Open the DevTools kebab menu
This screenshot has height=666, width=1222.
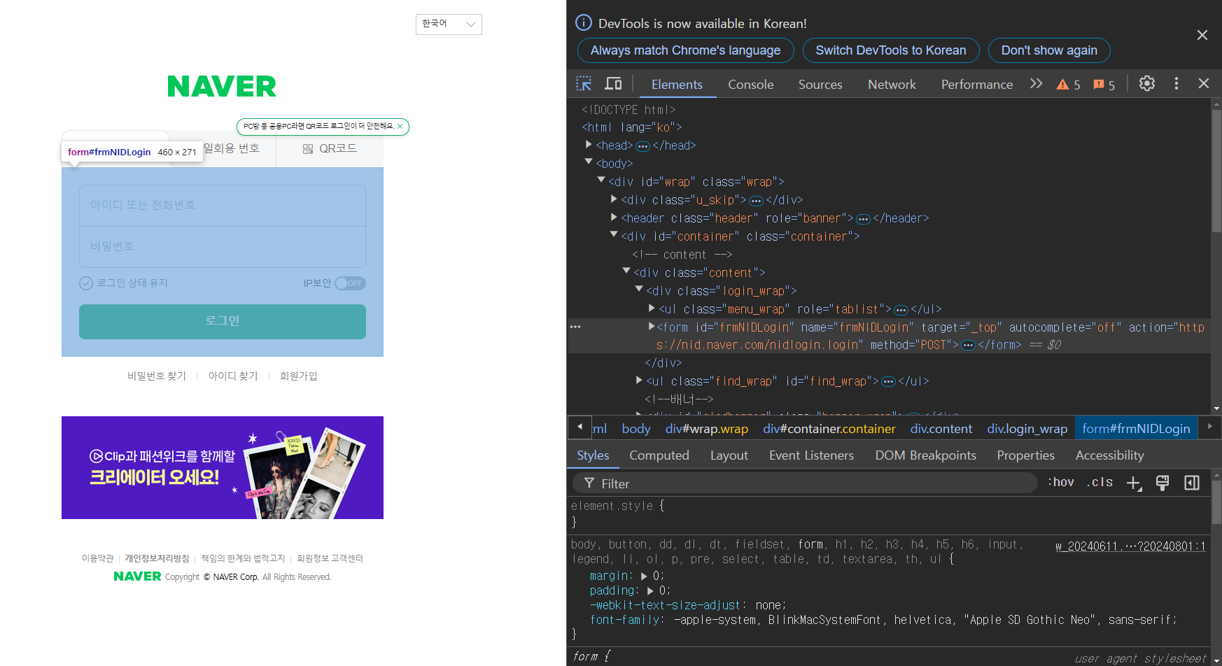[1177, 83]
